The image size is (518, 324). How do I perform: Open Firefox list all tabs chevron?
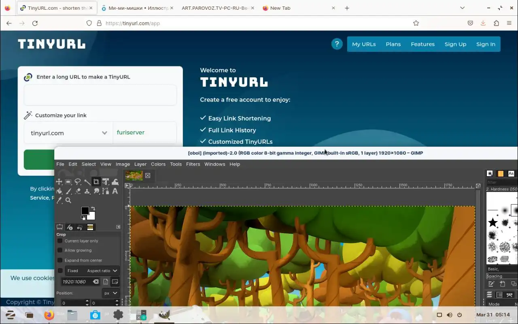click(462, 8)
